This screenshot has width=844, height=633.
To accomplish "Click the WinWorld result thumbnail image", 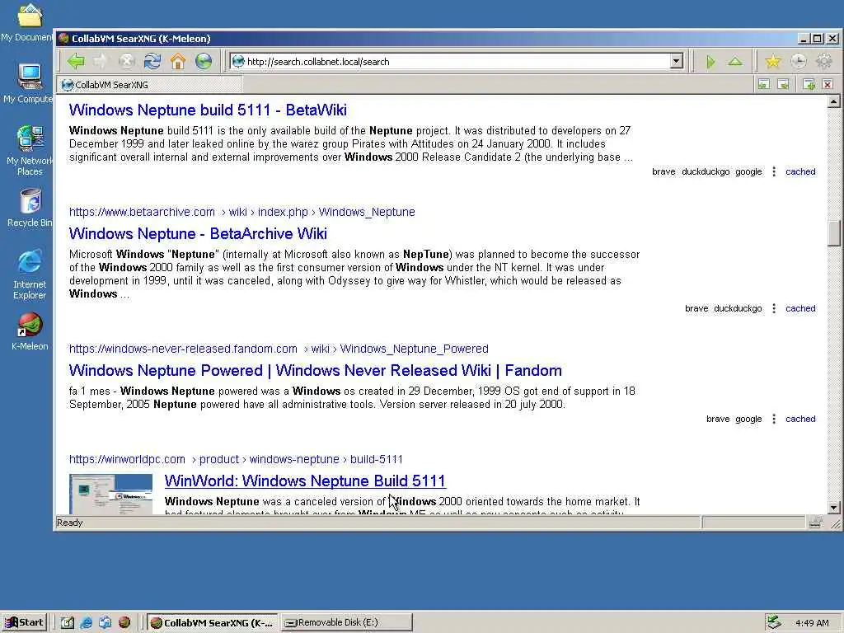I will point(111,495).
